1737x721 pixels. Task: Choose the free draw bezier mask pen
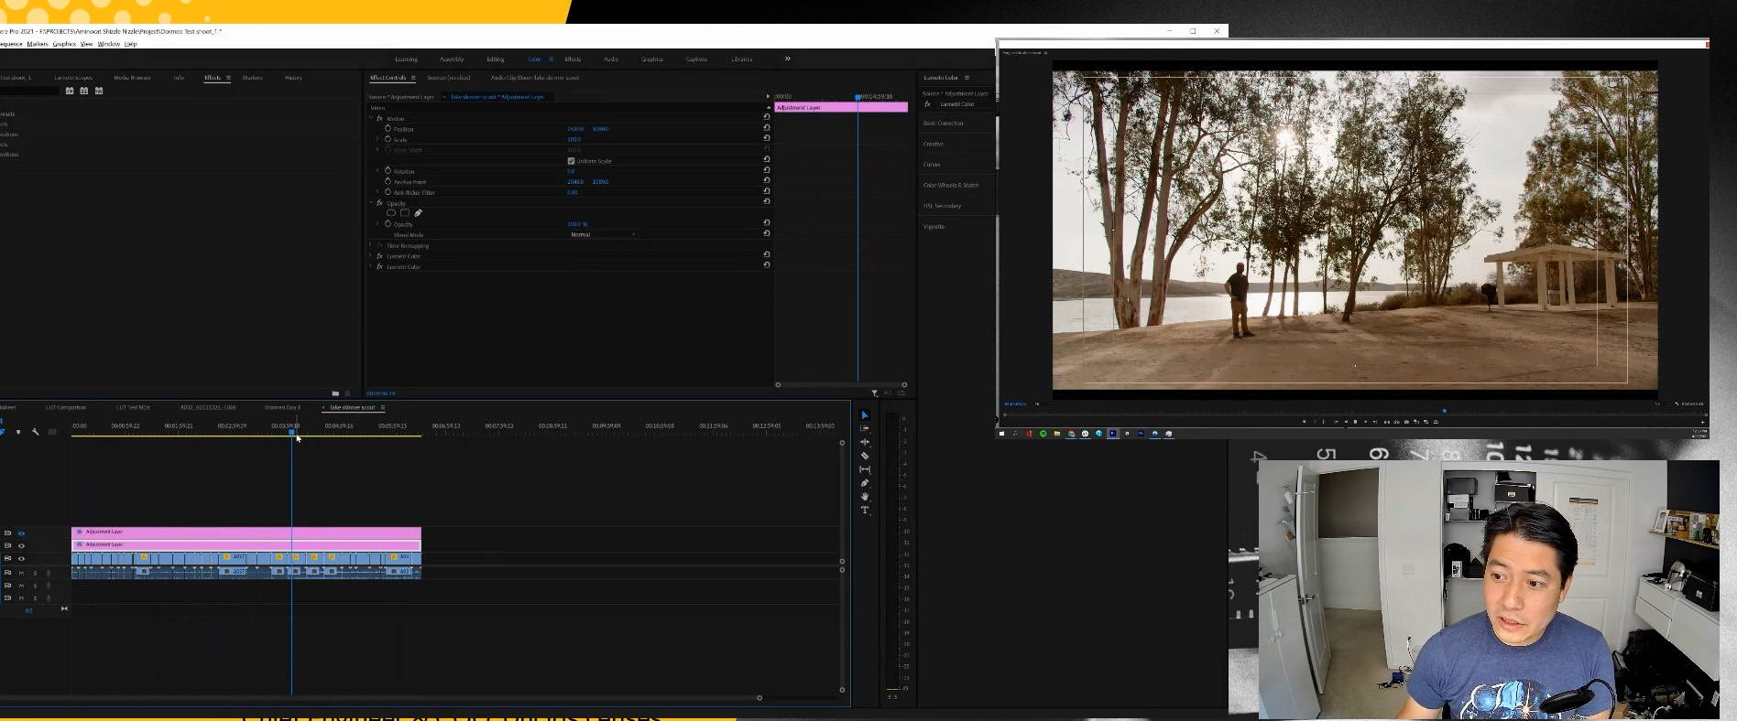[419, 213]
